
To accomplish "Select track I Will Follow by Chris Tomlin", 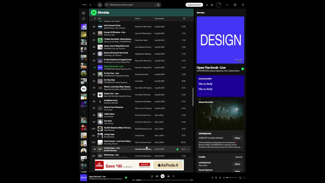I will point(141,115).
